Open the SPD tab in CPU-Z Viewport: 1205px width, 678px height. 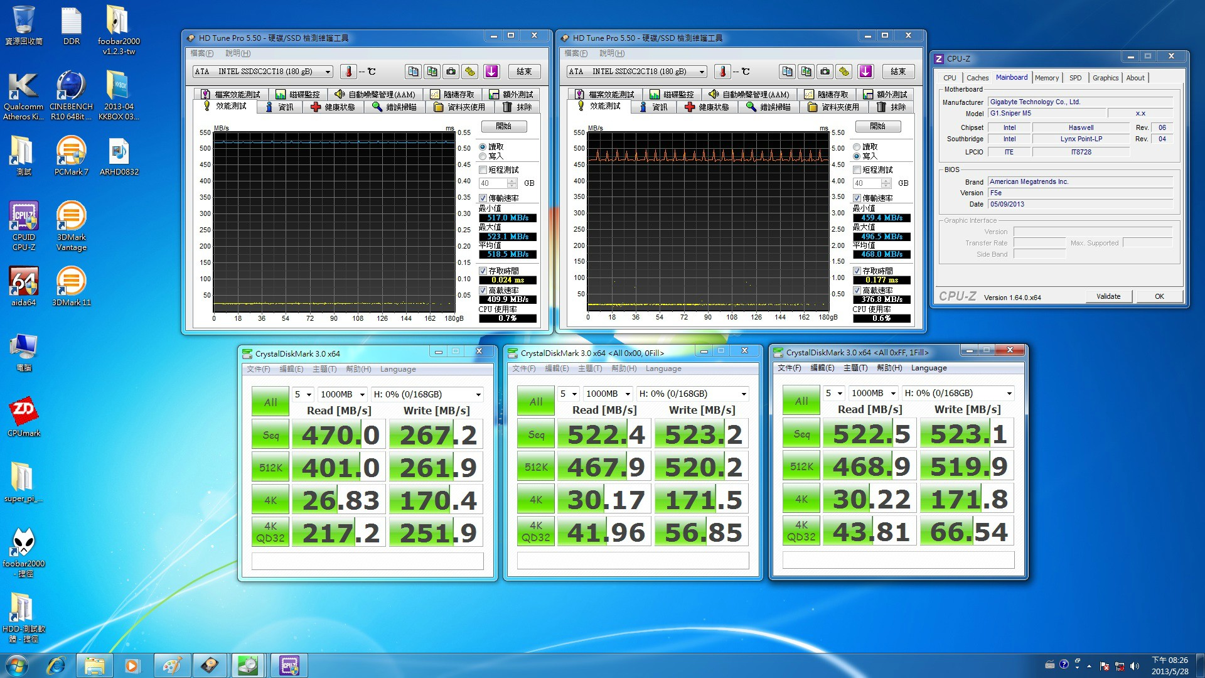click(x=1075, y=78)
